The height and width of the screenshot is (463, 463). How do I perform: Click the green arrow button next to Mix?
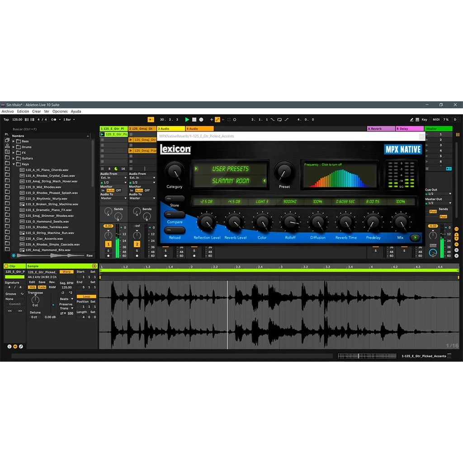click(415, 237)
